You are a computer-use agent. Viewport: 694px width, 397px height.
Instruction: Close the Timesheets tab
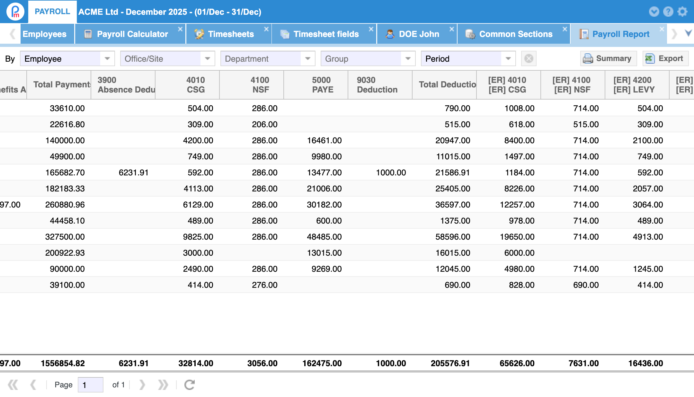(266, 29)
